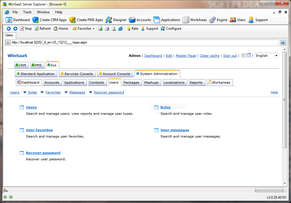Open the User favorites link
This screenshot has width=291, height=203.
pyautogui.click(x=39, y=130)
